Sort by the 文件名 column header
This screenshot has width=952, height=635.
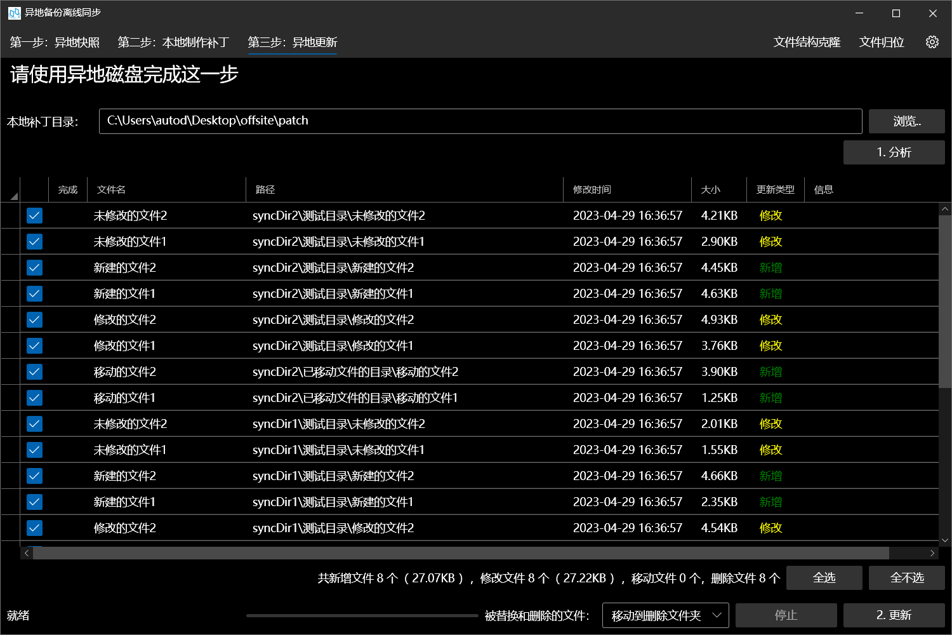(x=166, y=190)
